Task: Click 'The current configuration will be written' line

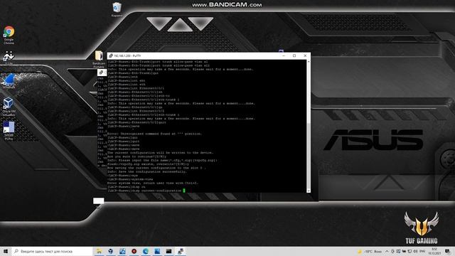Action: pos(161,153)
